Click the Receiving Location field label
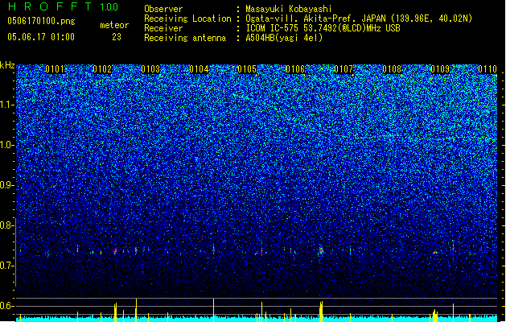506x322 pixels. tap(187, 19)
